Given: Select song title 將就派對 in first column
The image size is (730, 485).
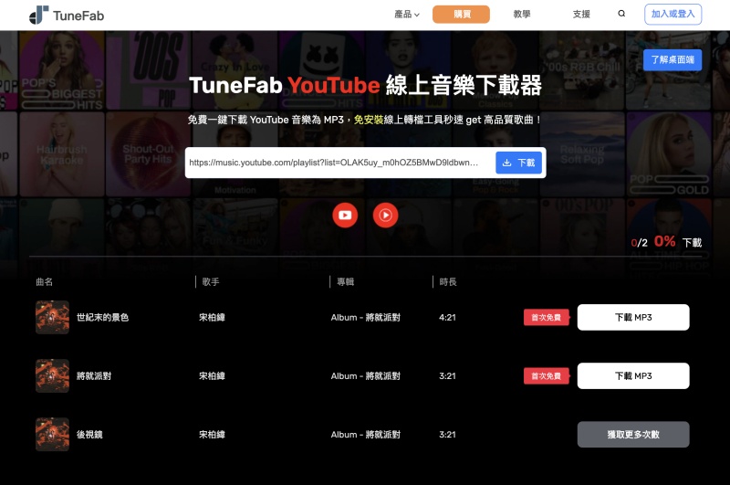Looking at the screenshot, I should coord(94,376).
